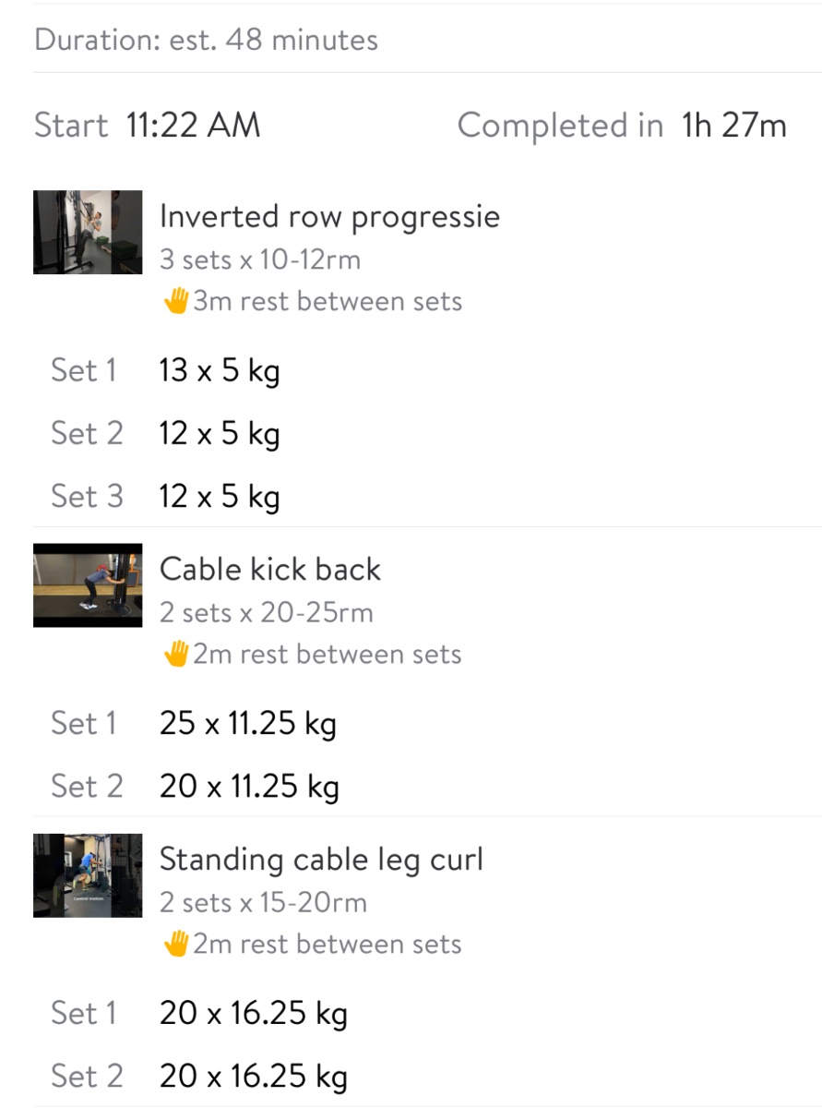Tap the 3 sets x 10-12rm prescription
Viewport: 822px width, 1108px height.
click(x=259, y=259)
